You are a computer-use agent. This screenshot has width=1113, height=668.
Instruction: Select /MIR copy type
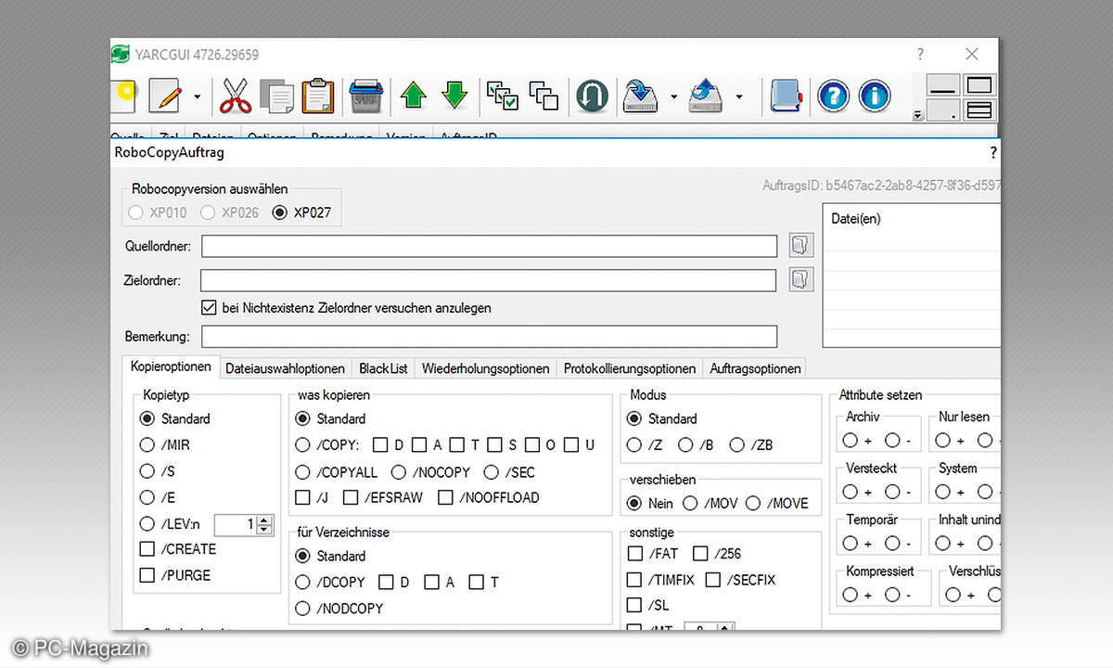tap(147, 445)
